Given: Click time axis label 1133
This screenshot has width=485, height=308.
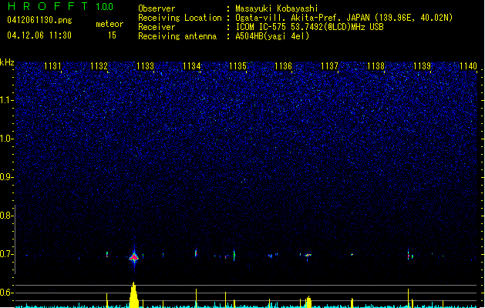Looking at the screenshot, I should coord(146,66).
